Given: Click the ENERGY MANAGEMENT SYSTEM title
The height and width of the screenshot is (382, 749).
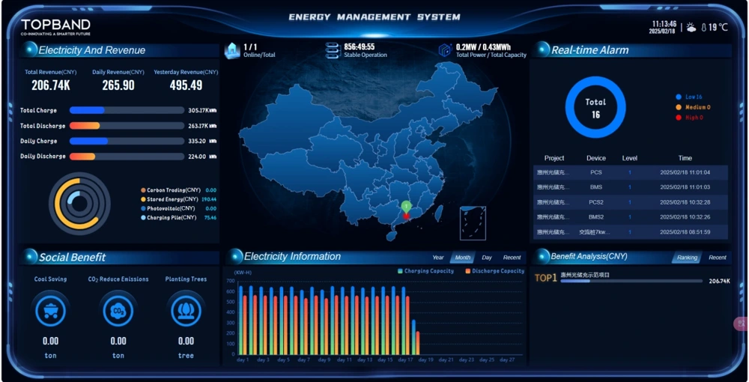Looking at the screenshot, I should tap(374, 17).
